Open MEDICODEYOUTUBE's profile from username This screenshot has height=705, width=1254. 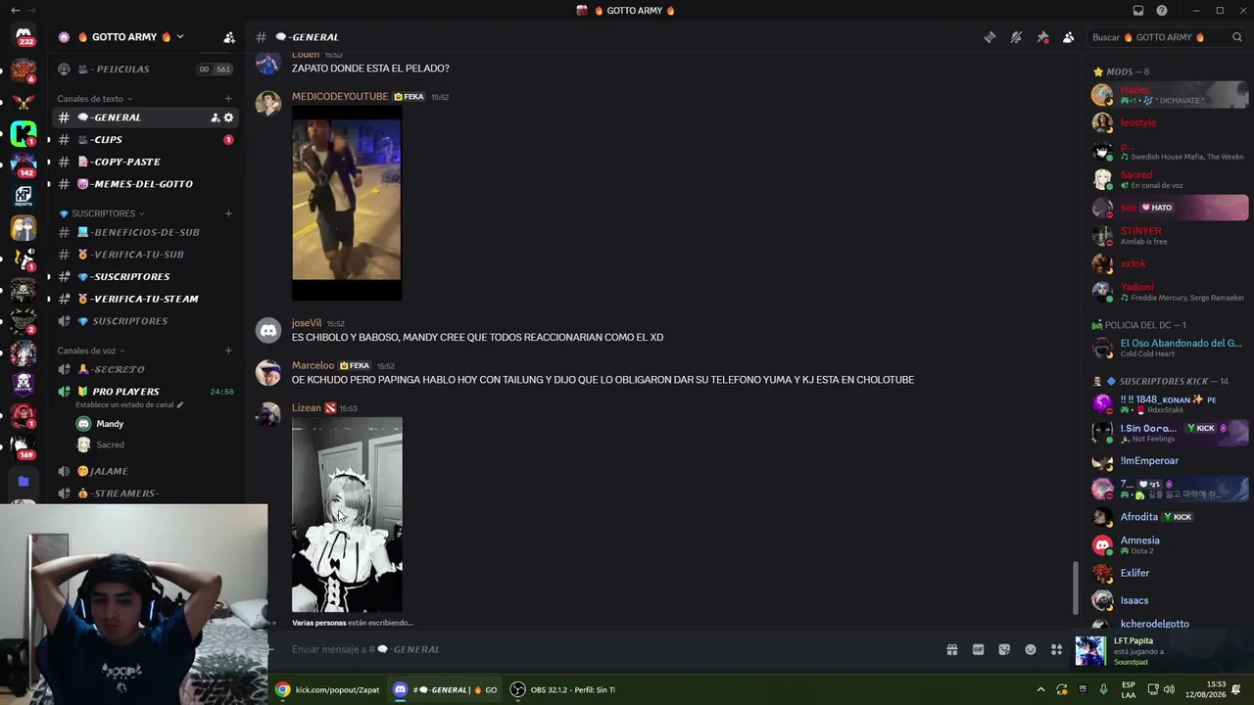(340, 97)
